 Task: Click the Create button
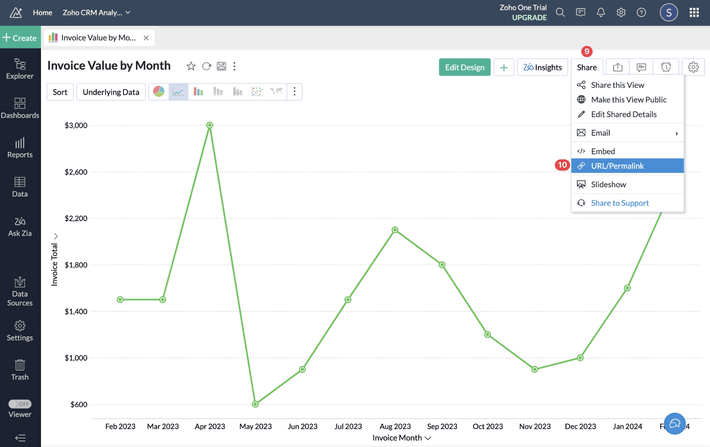point(20,38)
